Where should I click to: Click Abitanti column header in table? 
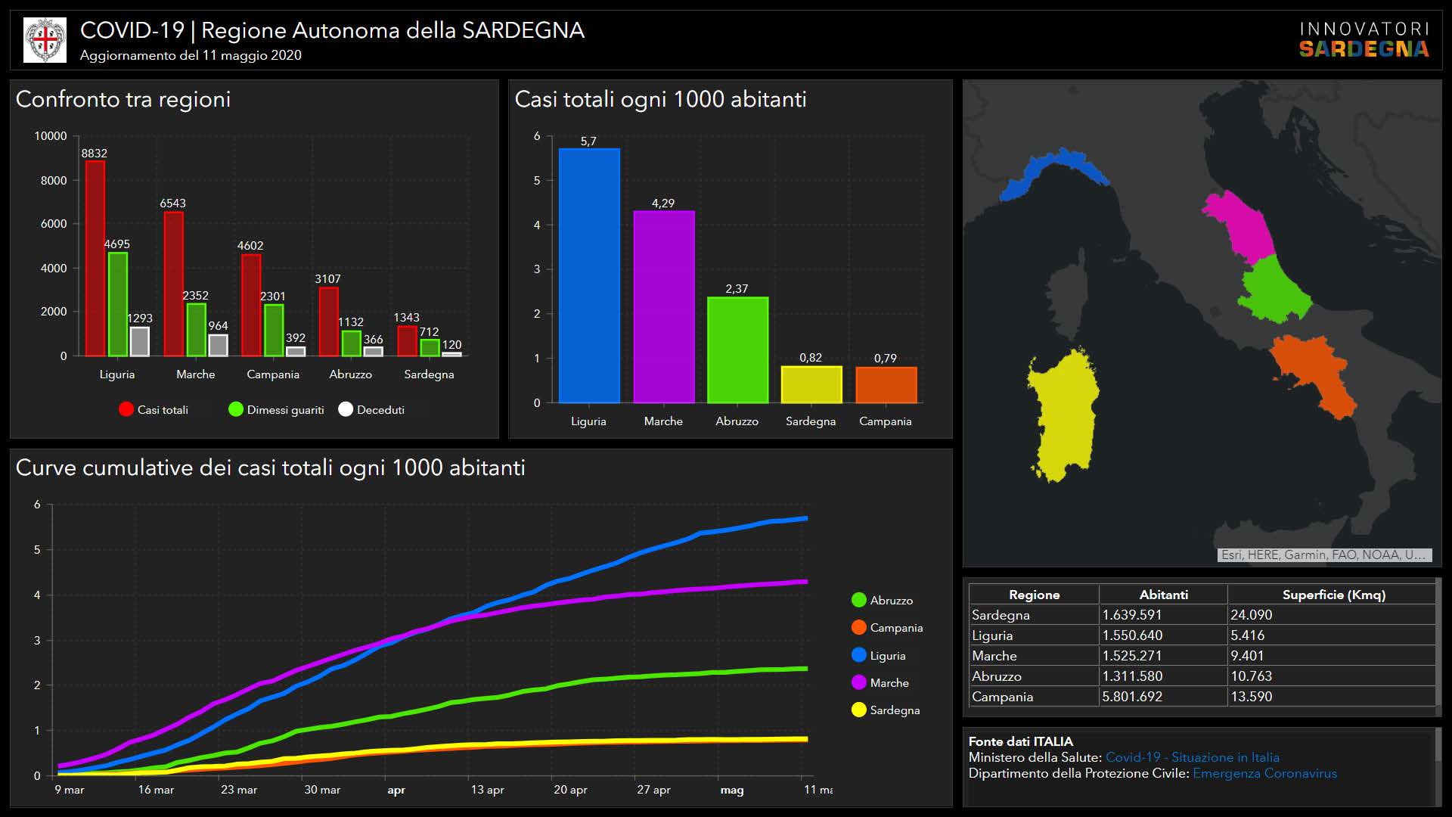pyautogui.click(x=1163, y=595)
